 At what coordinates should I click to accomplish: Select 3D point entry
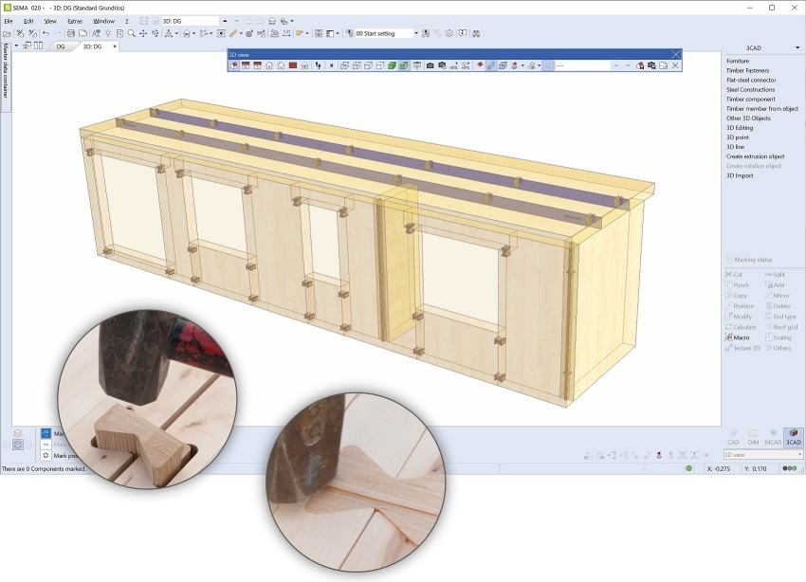click(737, 137)
